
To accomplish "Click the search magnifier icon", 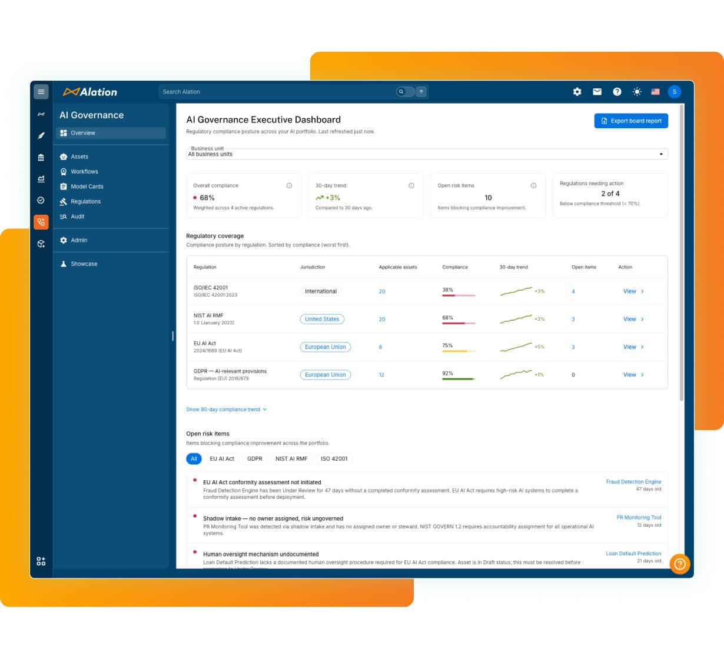I will tap(401, 92).
